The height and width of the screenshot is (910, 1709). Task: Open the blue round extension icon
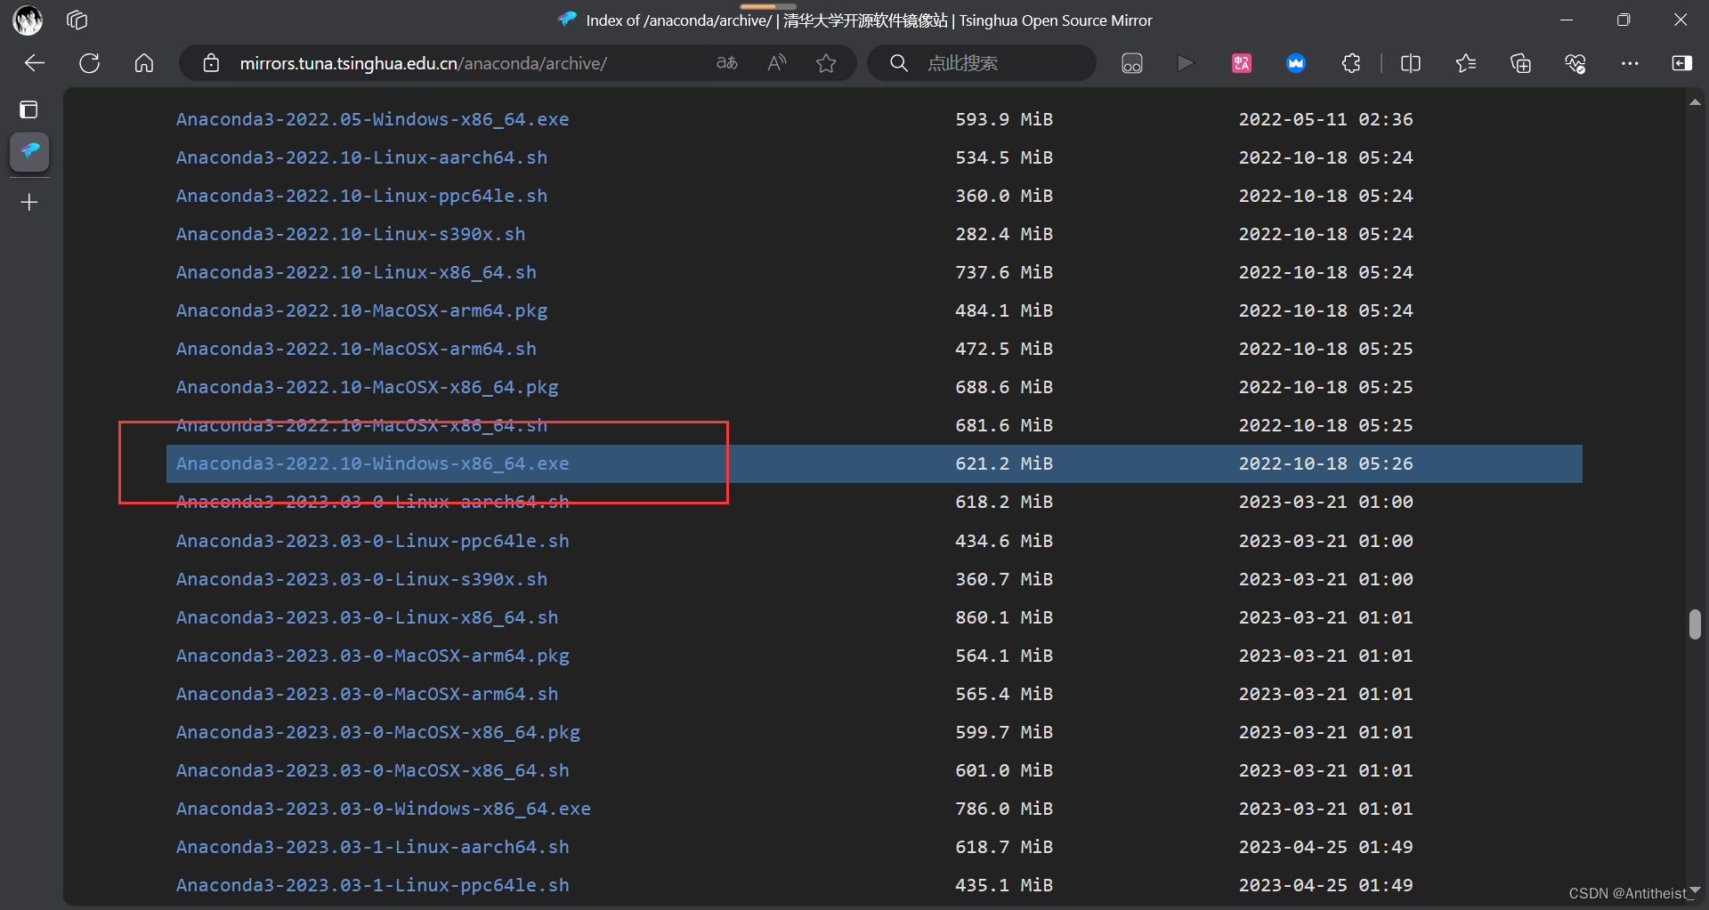[x=1296, y=63]
